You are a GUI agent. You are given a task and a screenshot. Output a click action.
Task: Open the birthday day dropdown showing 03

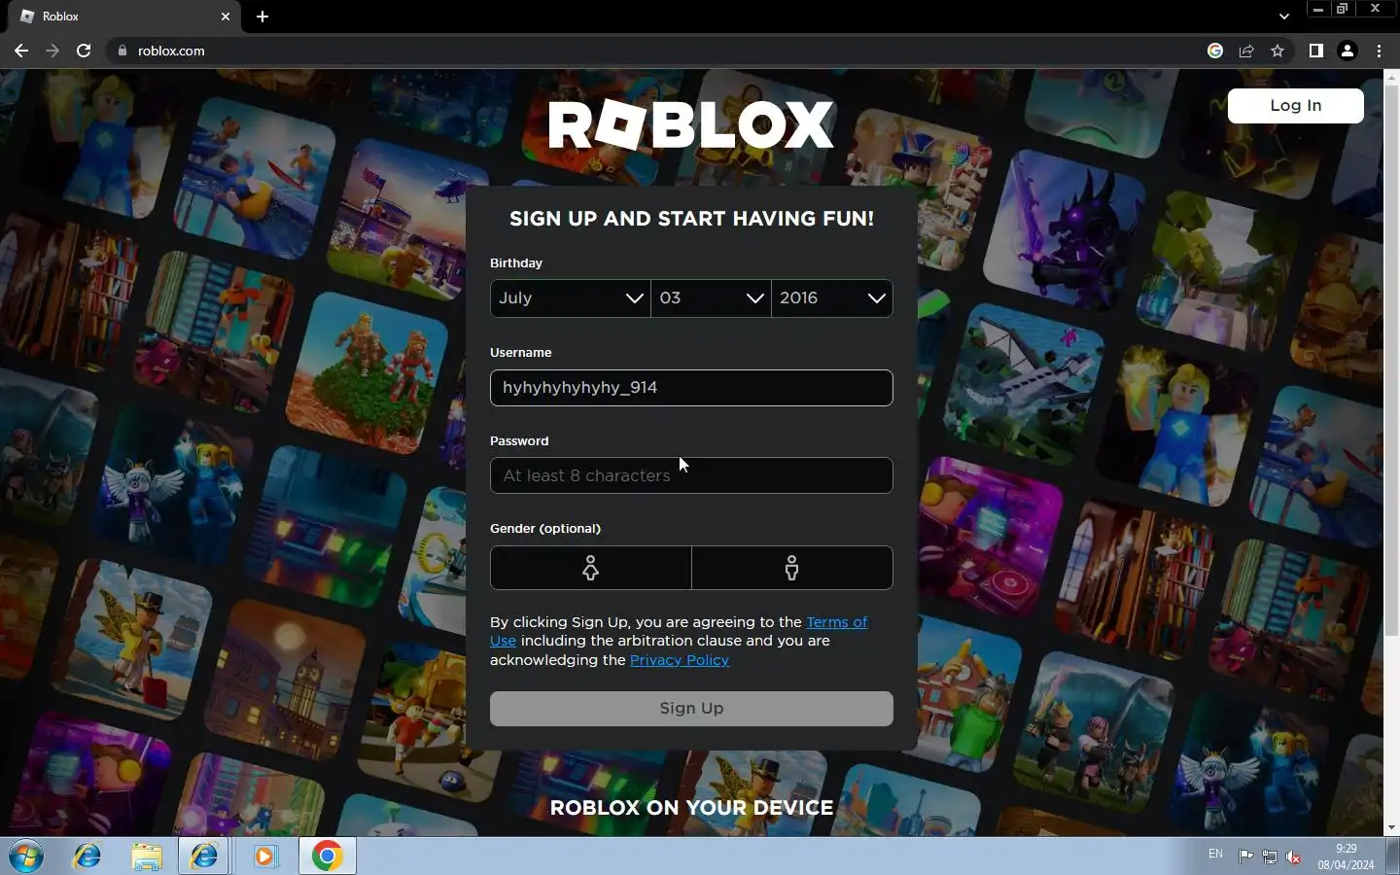click(x=711, y=298)
